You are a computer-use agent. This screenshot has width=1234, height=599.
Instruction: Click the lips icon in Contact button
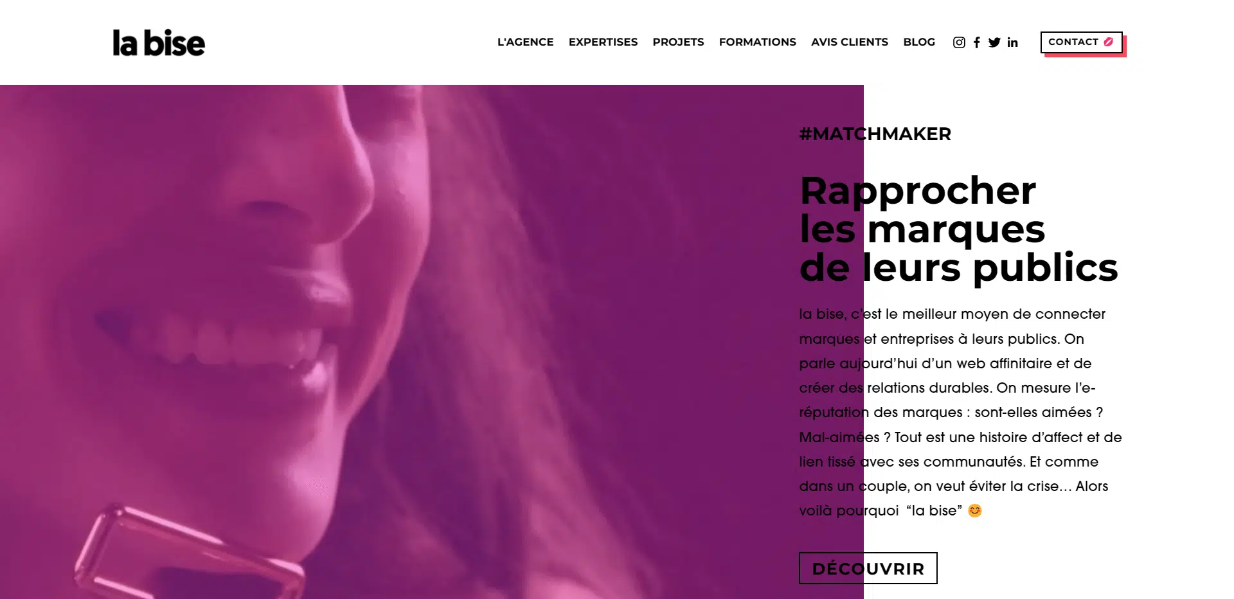(1109, 42)
